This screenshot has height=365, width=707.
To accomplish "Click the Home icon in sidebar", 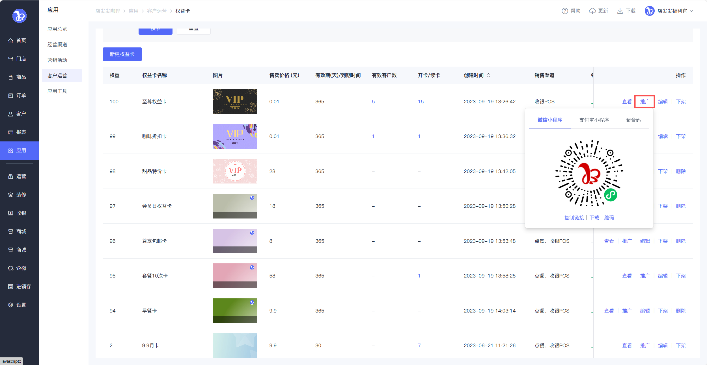I will point(11,41).
